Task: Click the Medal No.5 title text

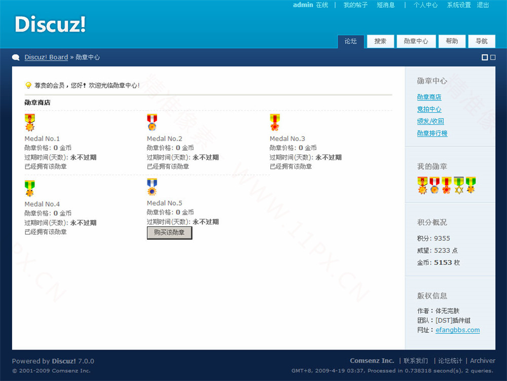Action: (165, 203)
